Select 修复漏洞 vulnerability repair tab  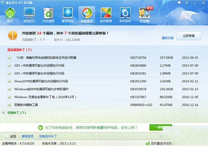[x=87, y=15]
